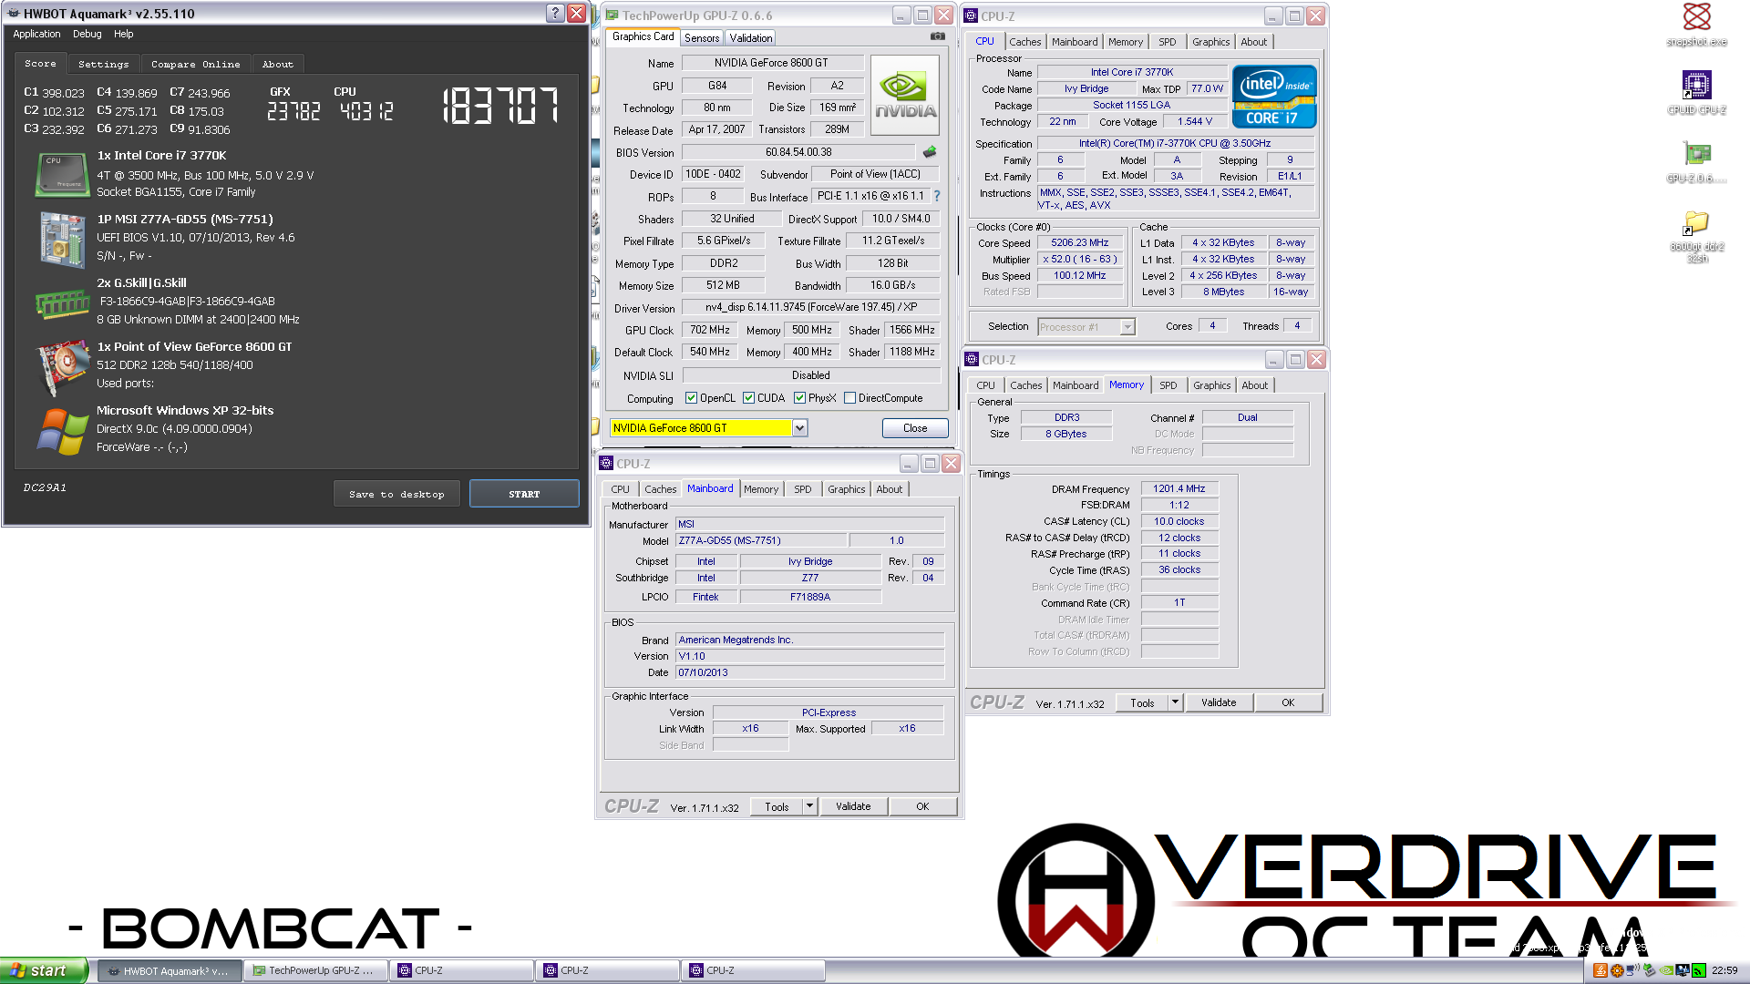
Task: Click the green wireless signal tray icon
Action: pos(1699,970)
